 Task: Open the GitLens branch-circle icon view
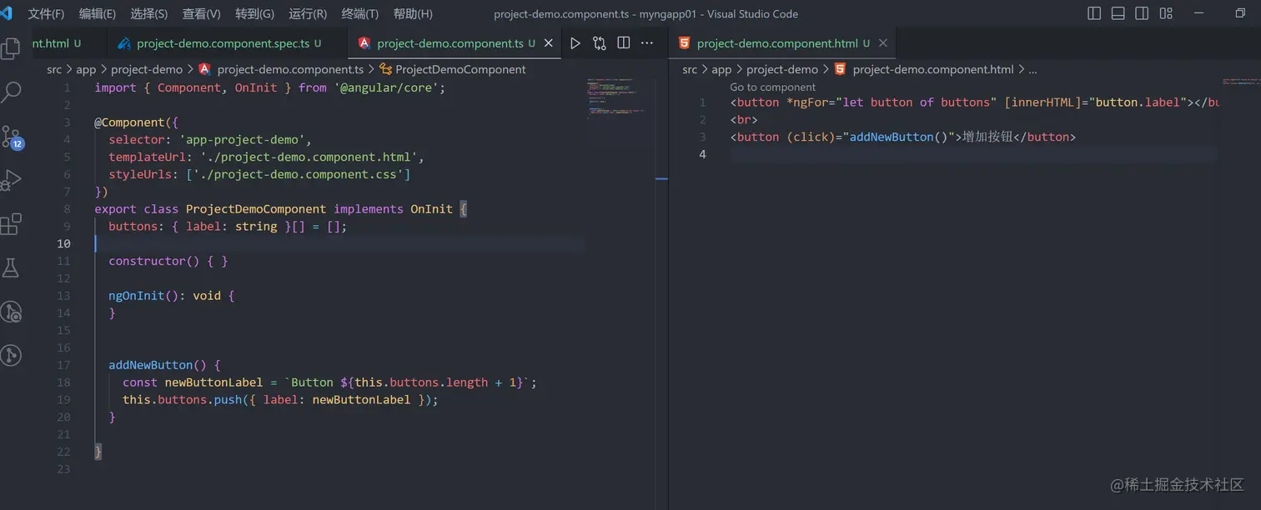[11, 355]
